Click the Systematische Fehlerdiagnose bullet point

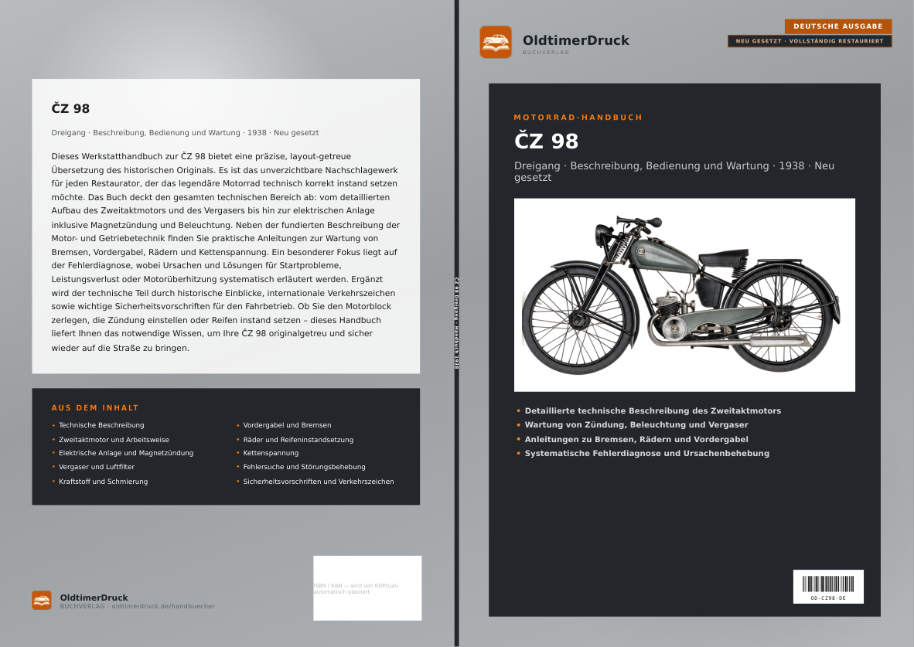[647, 454]
